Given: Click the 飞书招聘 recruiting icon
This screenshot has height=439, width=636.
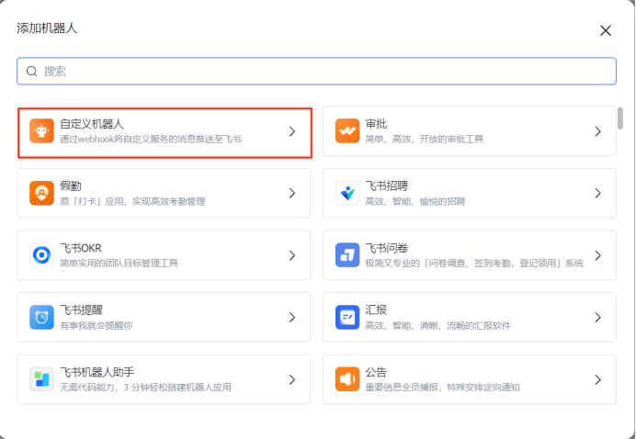Looking at the screenshot, I should pos(347,193).
